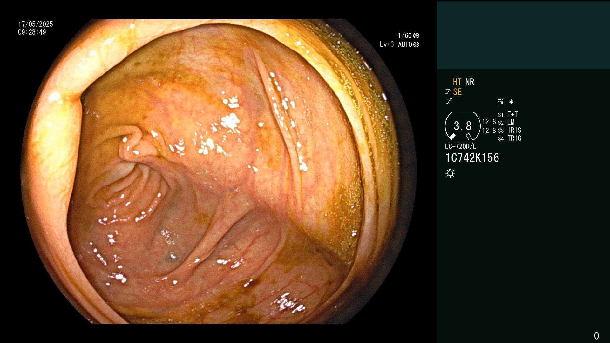Click the lamp light-source icon
Viewport: 610px width, 343px height.
450,173
